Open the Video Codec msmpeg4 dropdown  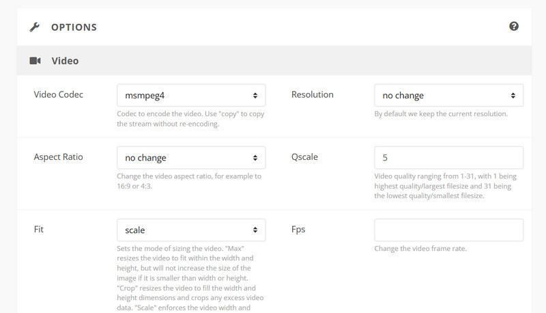(x=191, y=95)
